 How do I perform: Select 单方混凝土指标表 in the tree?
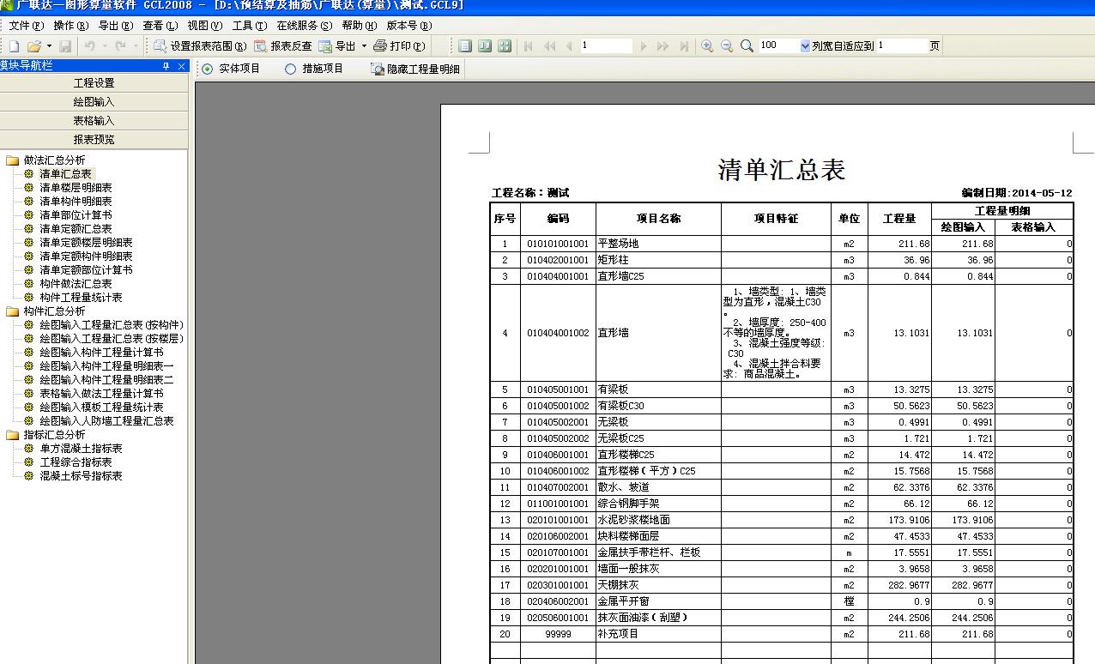pos(81,449)
